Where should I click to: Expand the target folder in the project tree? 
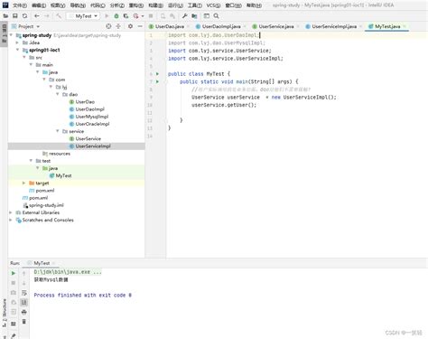click(x=23, y=183)
